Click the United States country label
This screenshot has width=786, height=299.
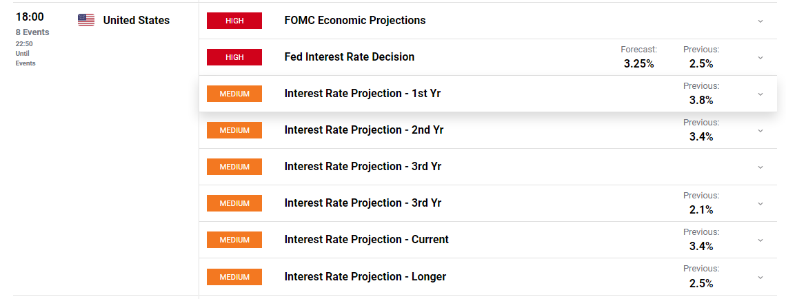[x=136, y=20]
